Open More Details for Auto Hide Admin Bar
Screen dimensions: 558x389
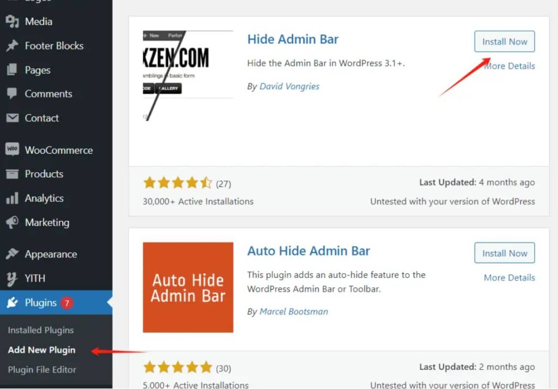pyautogui.click(x=510, y=278)
